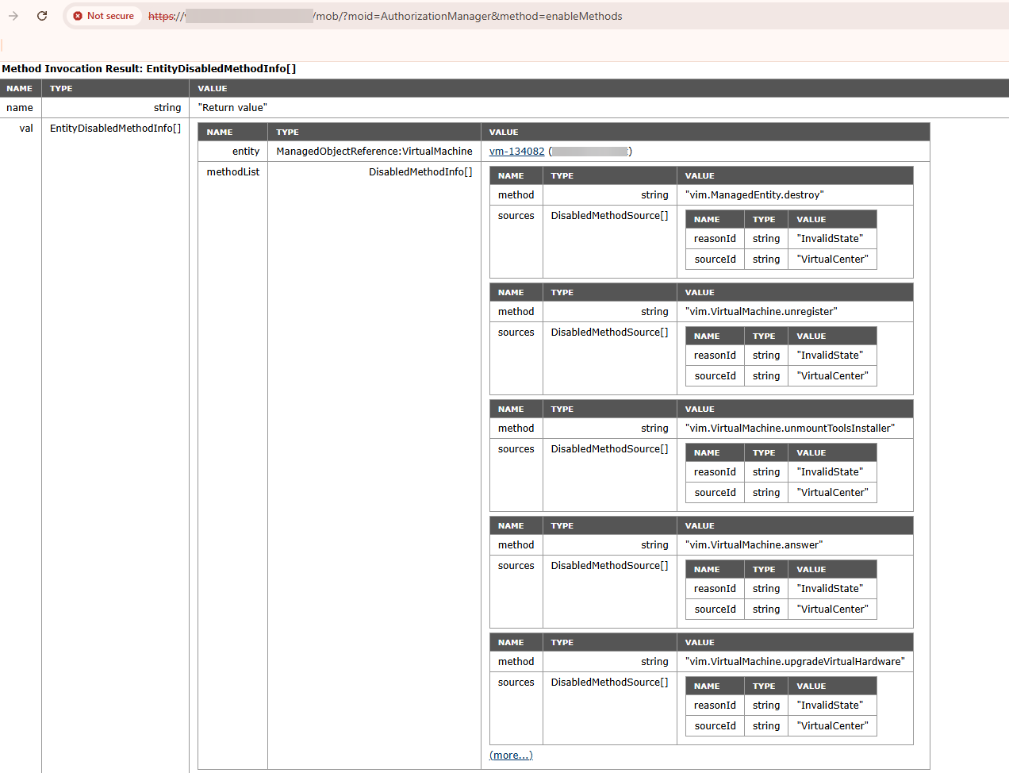The width and height of the screenshot is (1009, 773).
Task: Reload the page with the refresh icon
Action: point(42,16)
